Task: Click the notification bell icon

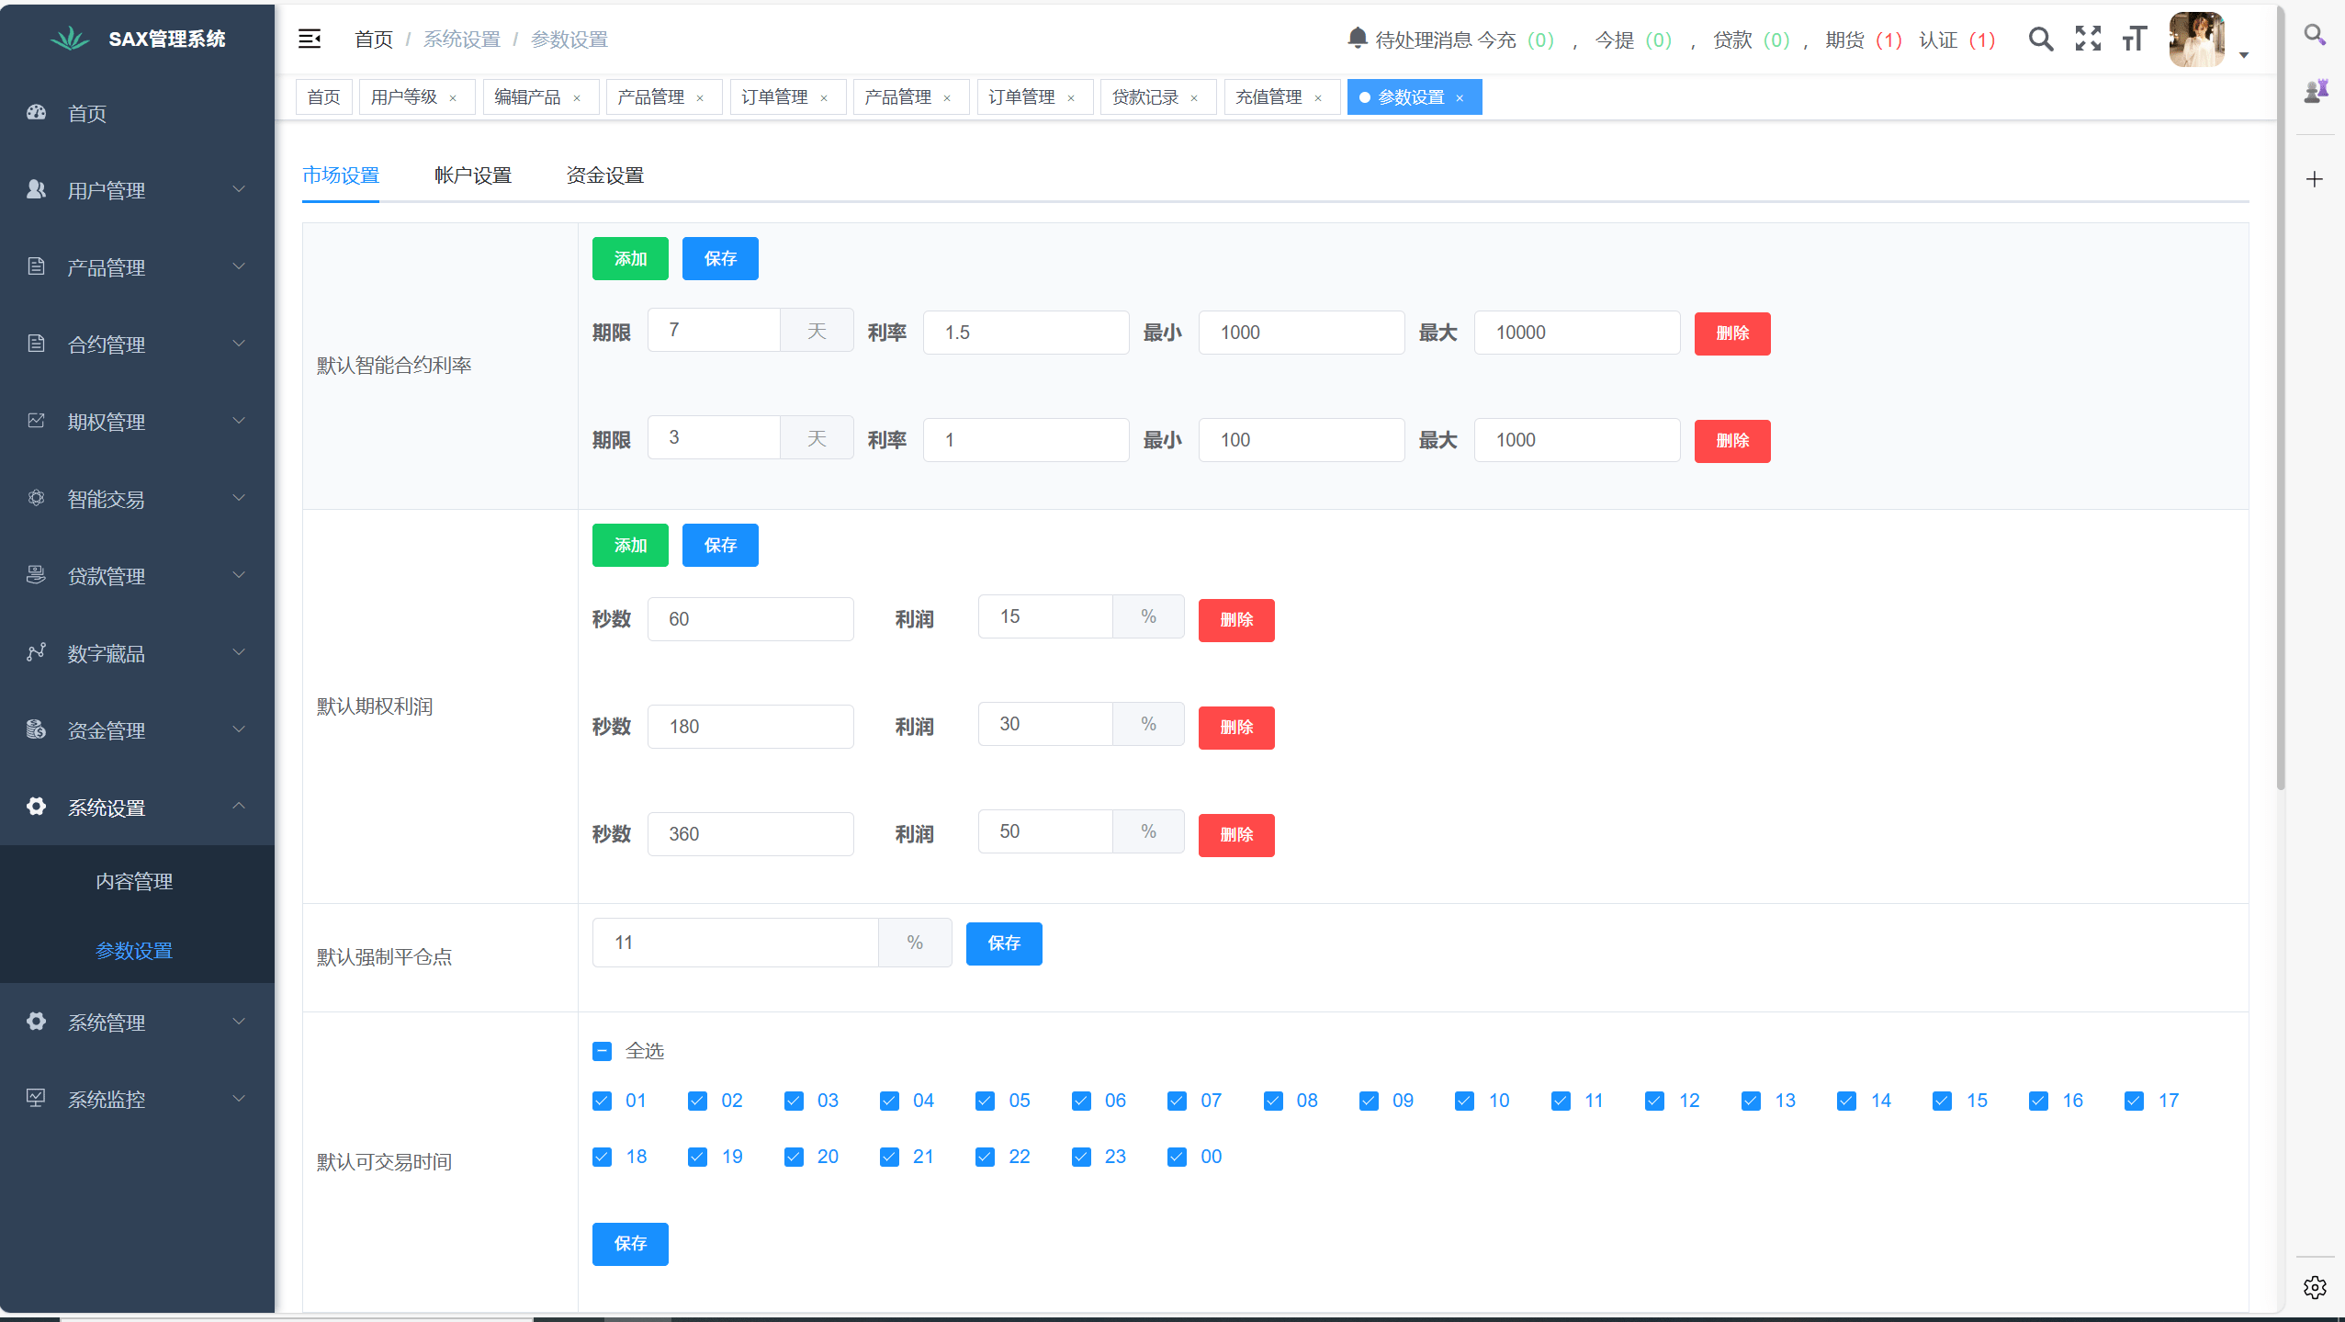Action: 1357,38
